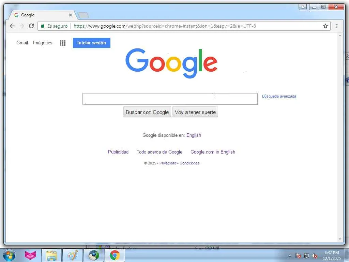Click Voy a tener suerte button
Screen dimensions: 349x262
195,112
